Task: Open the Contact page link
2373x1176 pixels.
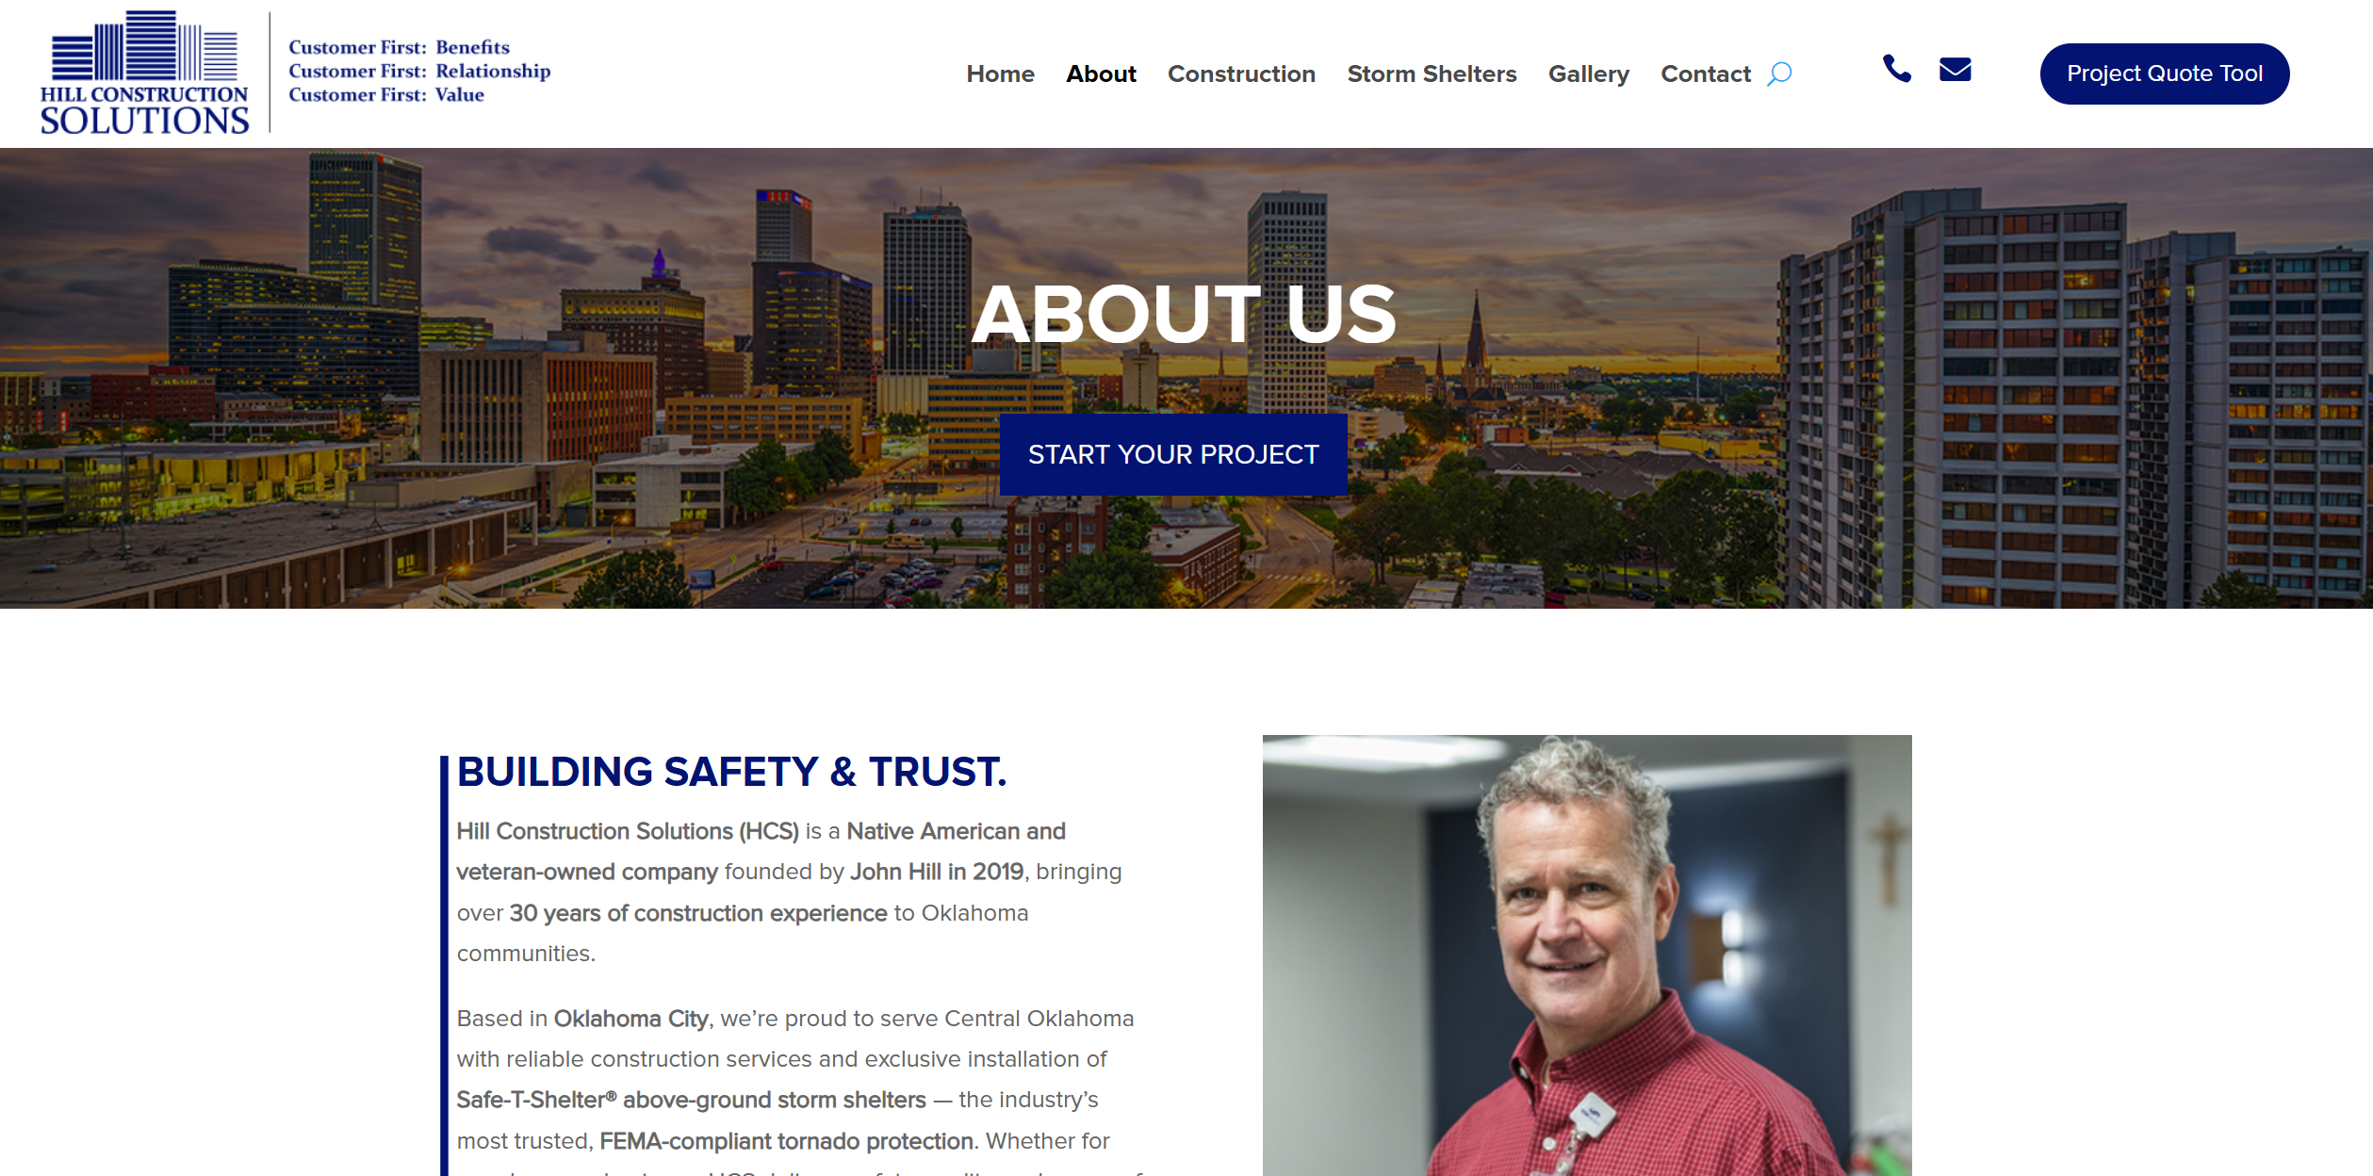Action: coord(1705,73)
